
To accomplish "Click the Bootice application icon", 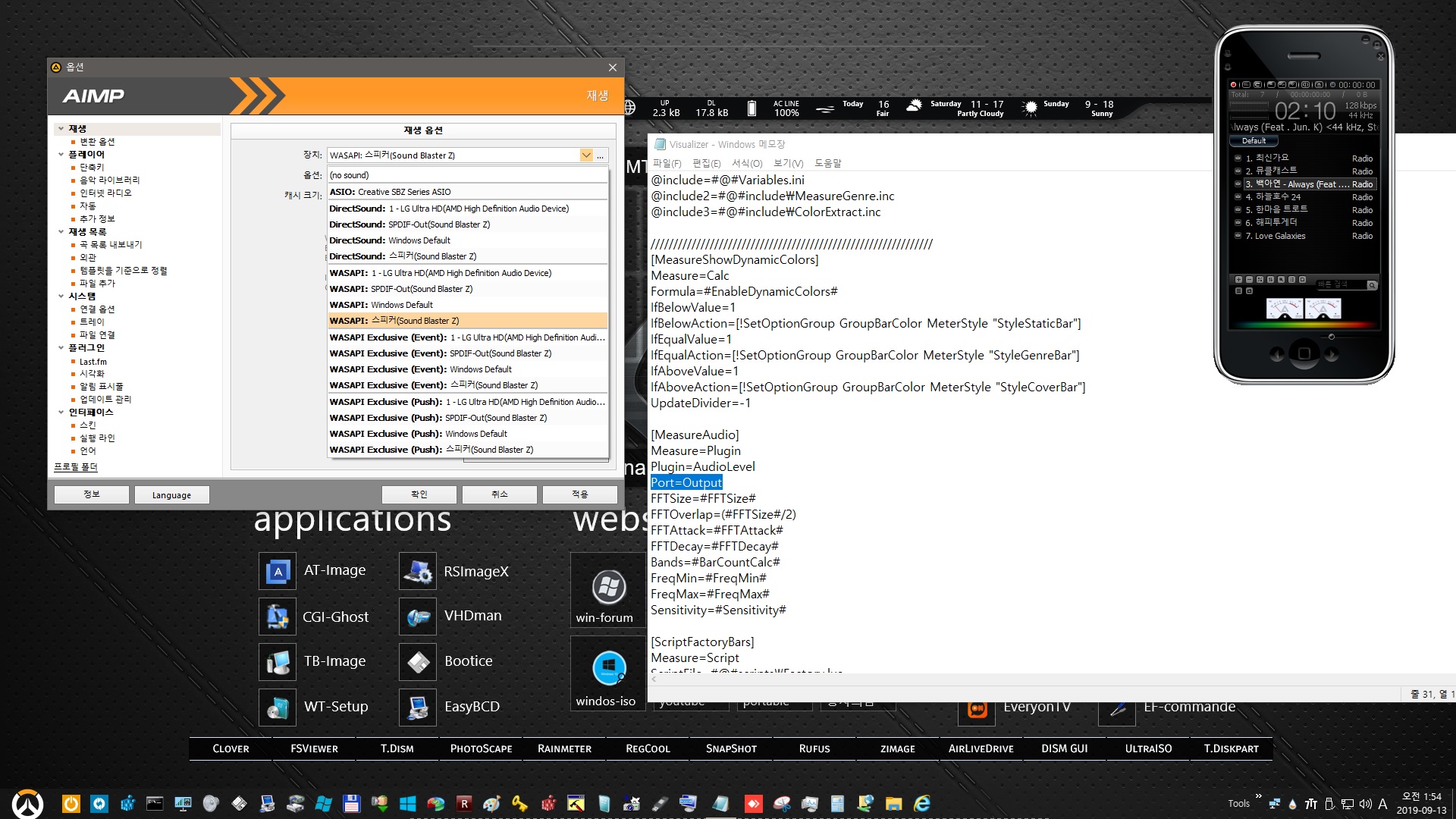I will pos(419,659).
